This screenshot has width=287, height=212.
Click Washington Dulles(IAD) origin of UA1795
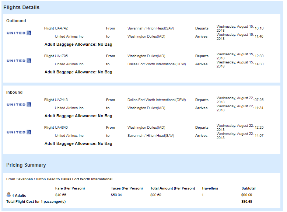pos(146,56)
